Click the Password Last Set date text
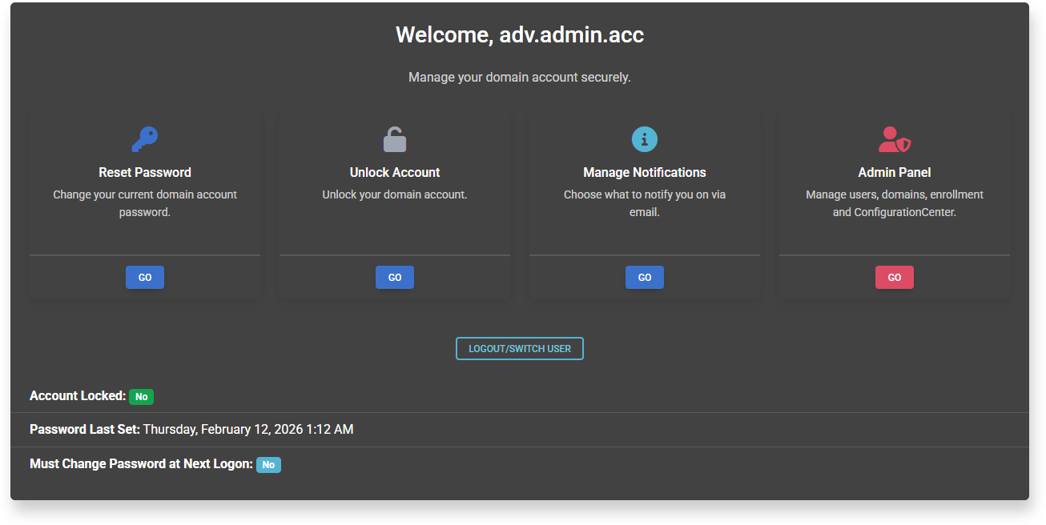Viewport: 1046px width, 525px height. click(247, 430)
